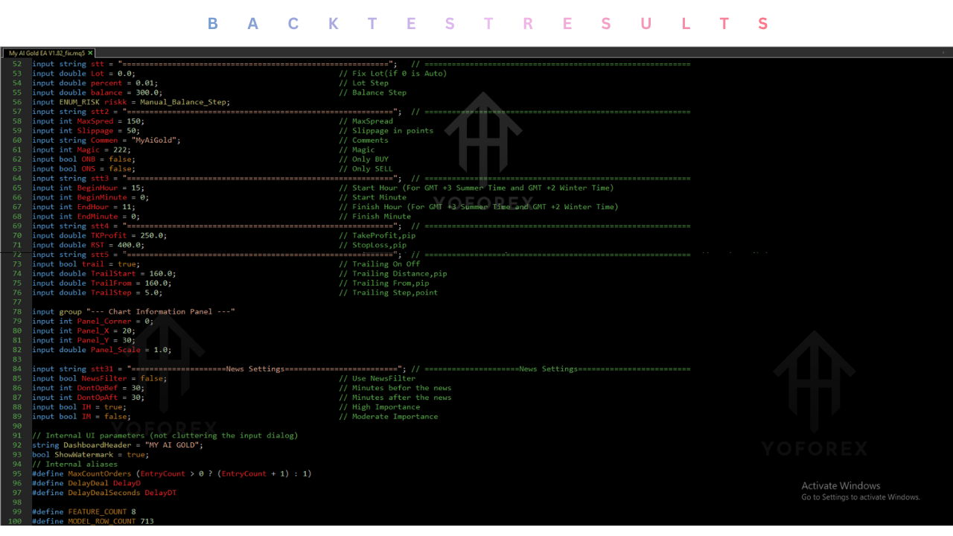Click the code line "input int EndHour = 11;"
This screenshot has width=953, height=536.
pos(83,207)
